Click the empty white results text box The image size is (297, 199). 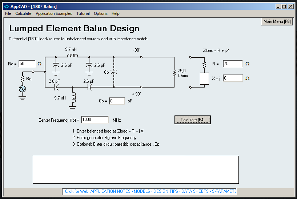click(136, 170)
